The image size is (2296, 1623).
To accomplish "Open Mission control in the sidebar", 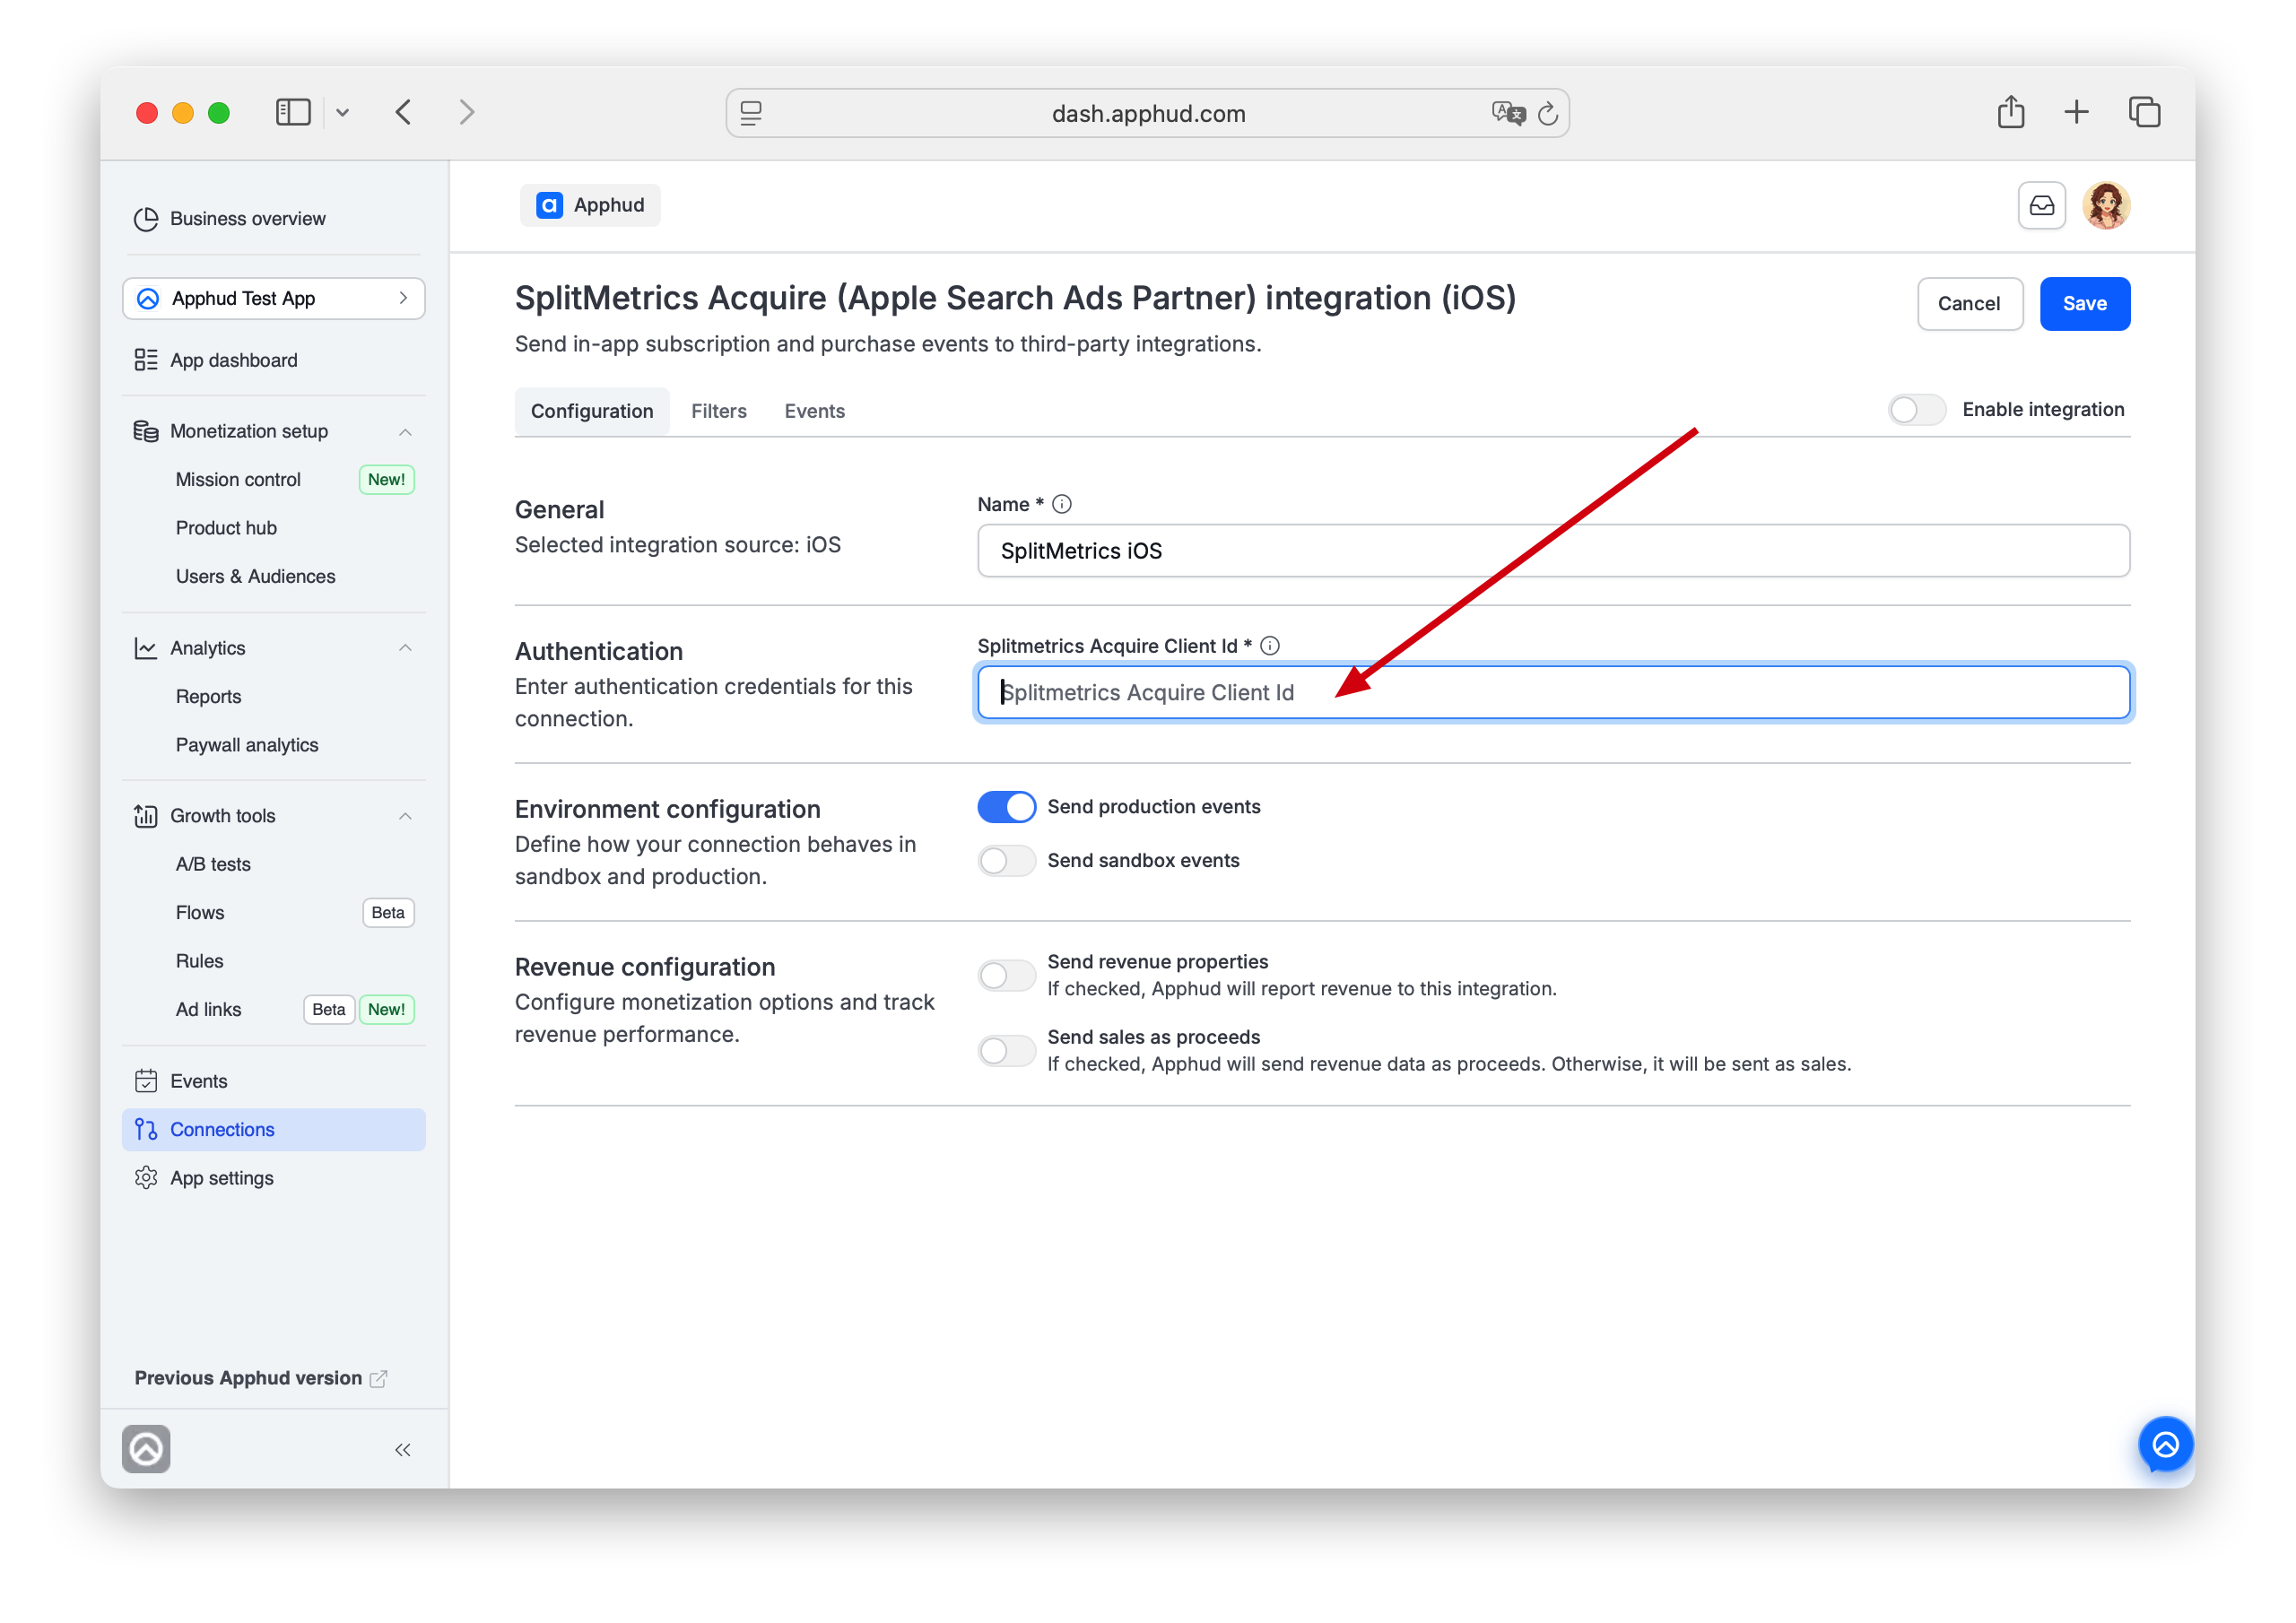I will click(238, 480).
